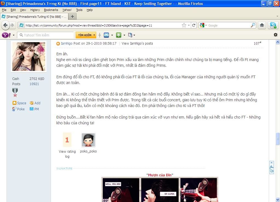Click the green asterisk Yahoo toolbar icon
Image resolution: width=280 pixels, height=202 pixels.
coord(119,35)
